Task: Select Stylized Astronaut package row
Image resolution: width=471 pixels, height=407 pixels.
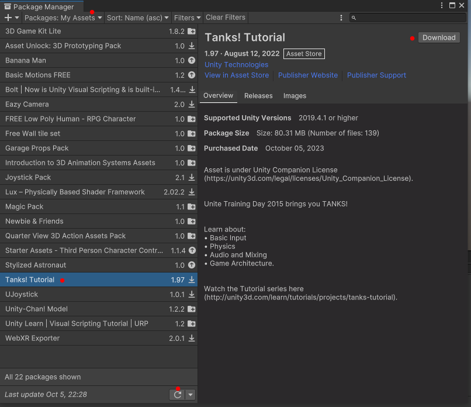Action: pyautogui.click(x=99, y=265)
